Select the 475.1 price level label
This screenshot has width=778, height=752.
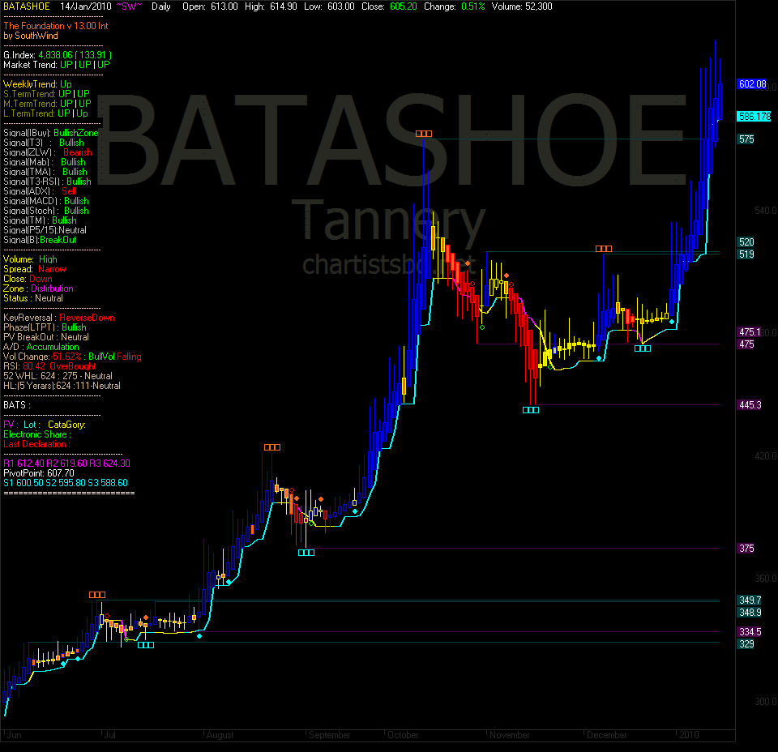point(749,332)
